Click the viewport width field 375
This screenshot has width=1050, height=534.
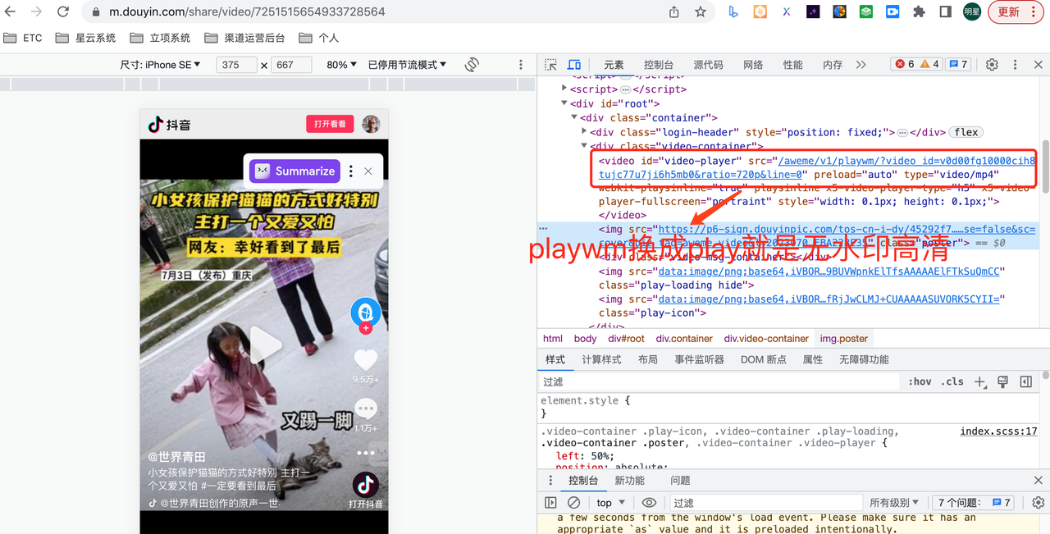coord(237,65)
